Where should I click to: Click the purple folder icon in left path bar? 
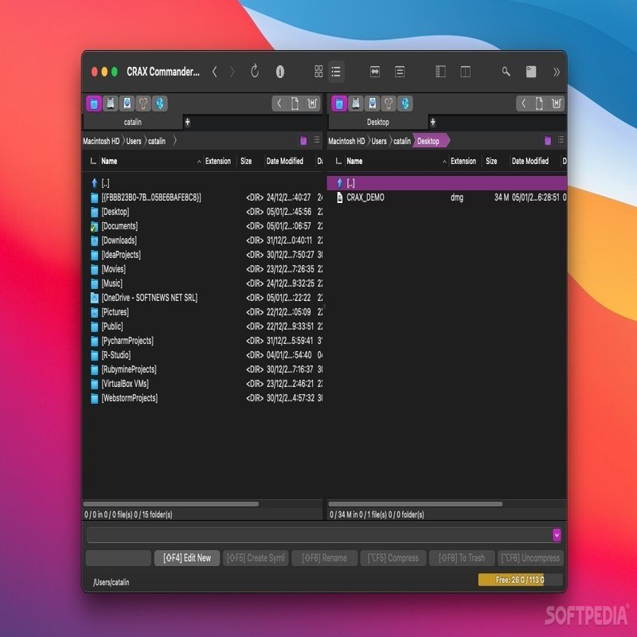[x=303, y=141]
